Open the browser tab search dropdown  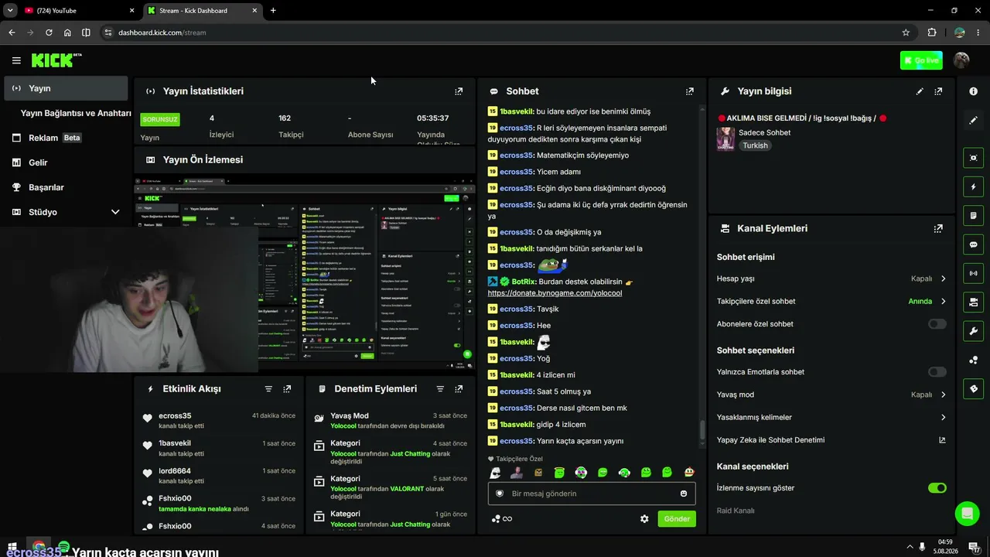pyautogui.click(x=10, y=11)
